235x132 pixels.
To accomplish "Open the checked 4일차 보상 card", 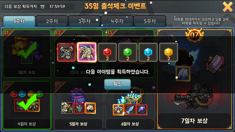I will [x=27, y=105].
